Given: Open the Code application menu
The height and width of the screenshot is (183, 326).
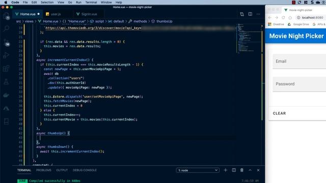Looking at the screenshot, I should pos(15,2).
